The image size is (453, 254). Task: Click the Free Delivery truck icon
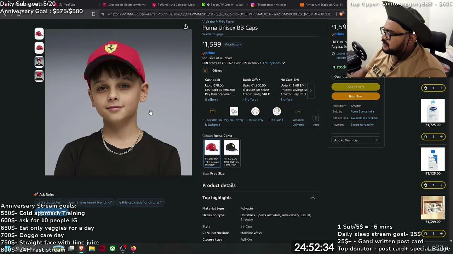point(255,111)
